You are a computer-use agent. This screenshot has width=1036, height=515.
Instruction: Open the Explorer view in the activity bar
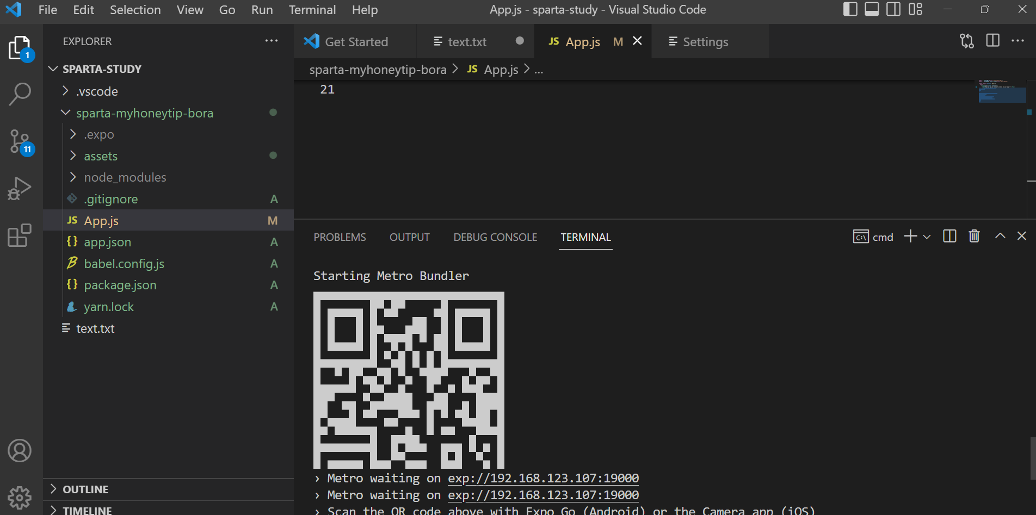(x=21, y=48)
